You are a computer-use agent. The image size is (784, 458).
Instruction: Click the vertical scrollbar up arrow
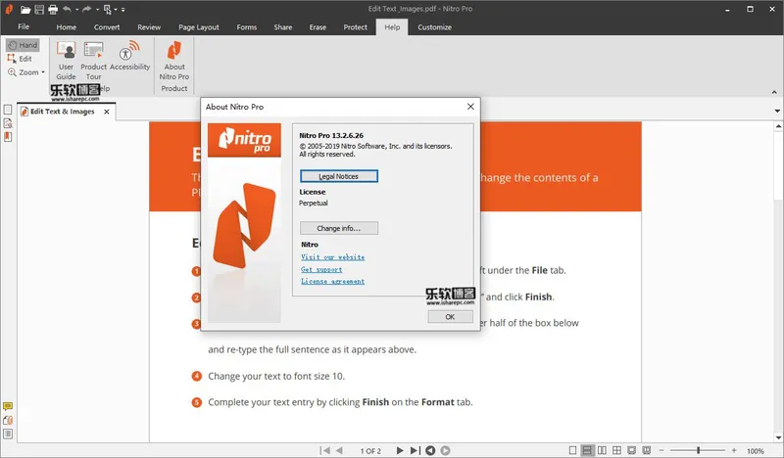pyautogui.click(x=778, y=127)
